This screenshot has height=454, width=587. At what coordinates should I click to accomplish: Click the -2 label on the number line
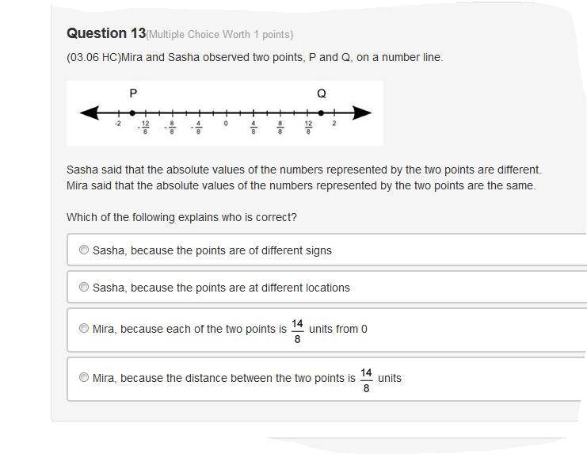[x=118, y=123]
